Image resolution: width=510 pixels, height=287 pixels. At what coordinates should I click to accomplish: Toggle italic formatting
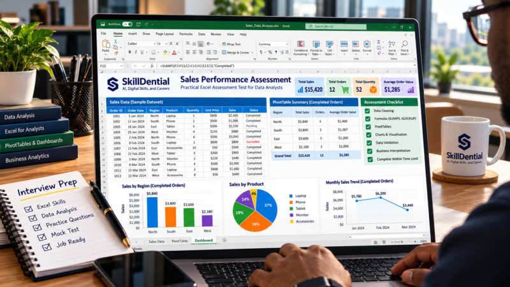tap(136, 52)
